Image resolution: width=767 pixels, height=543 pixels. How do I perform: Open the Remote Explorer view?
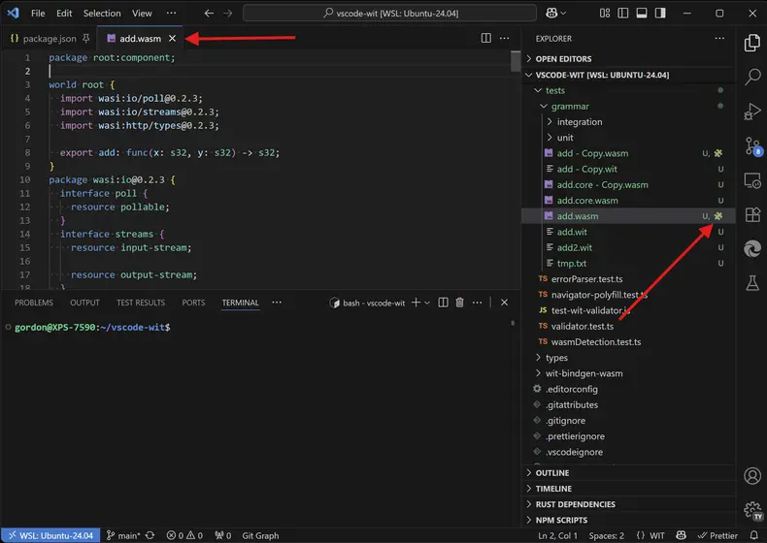[x=751, y=180]
